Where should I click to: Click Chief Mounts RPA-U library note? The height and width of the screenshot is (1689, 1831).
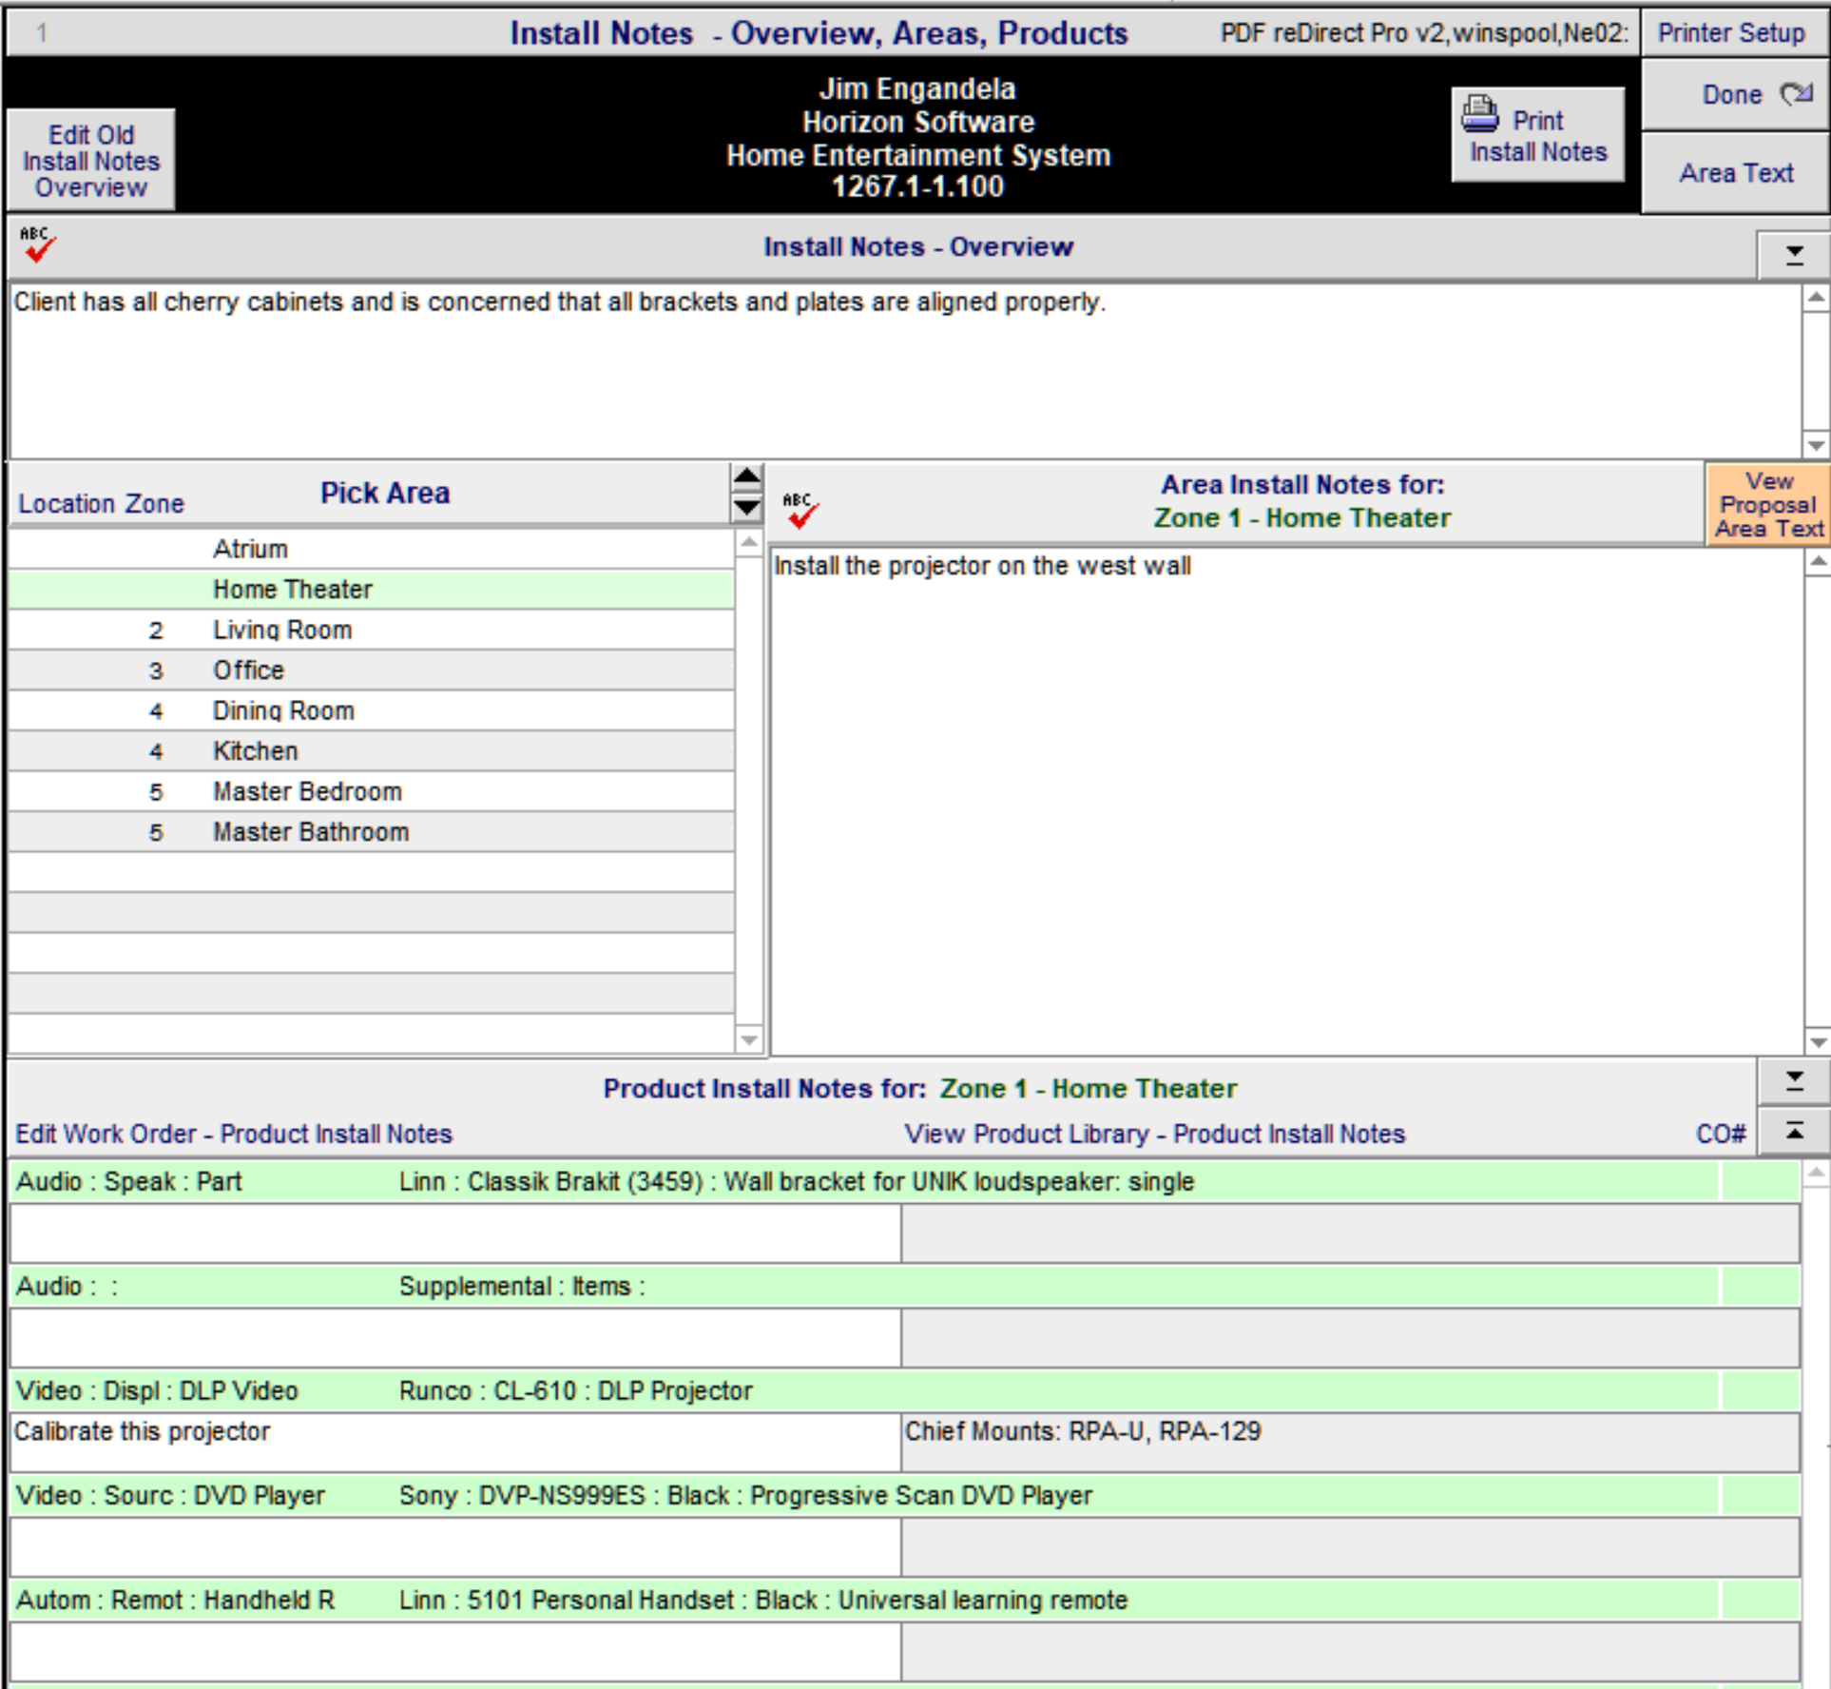click(1350, 1442)
